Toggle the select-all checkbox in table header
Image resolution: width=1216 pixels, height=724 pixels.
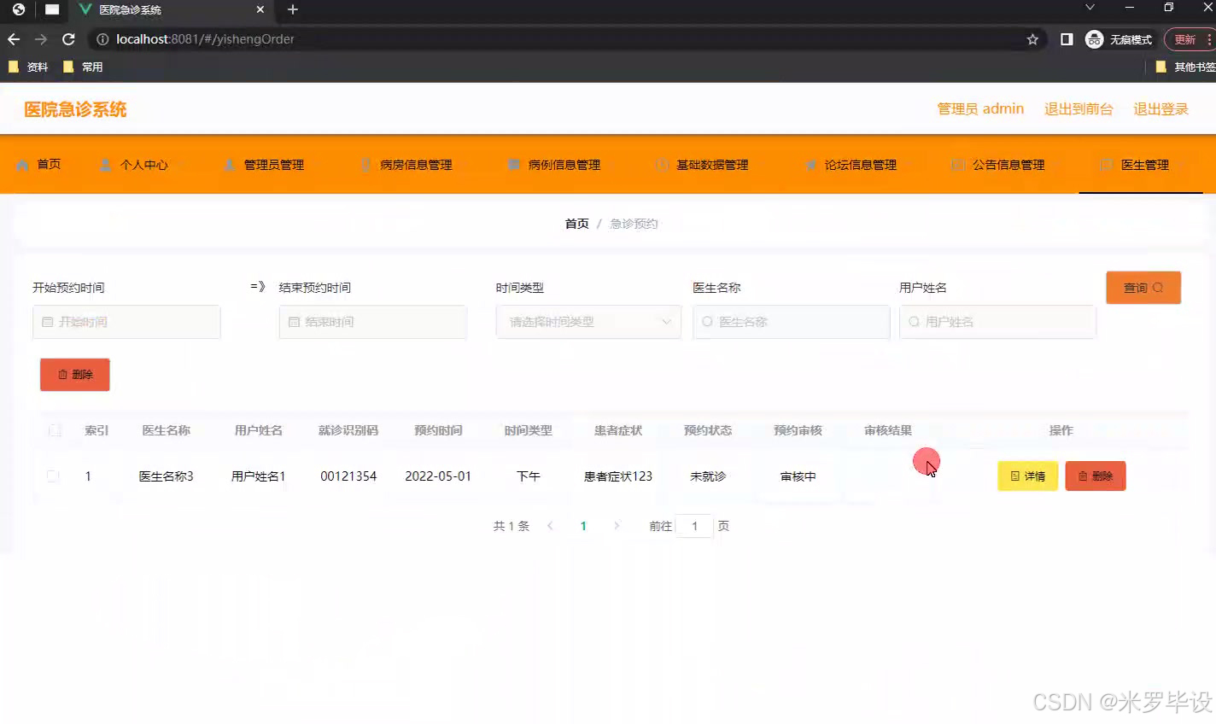point(53,430)
